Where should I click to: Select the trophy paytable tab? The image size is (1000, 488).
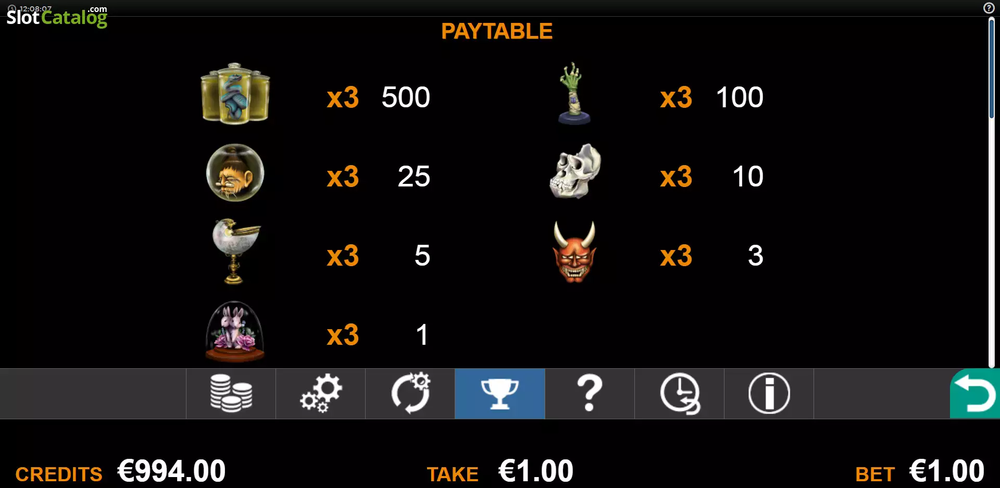[500, 394]
